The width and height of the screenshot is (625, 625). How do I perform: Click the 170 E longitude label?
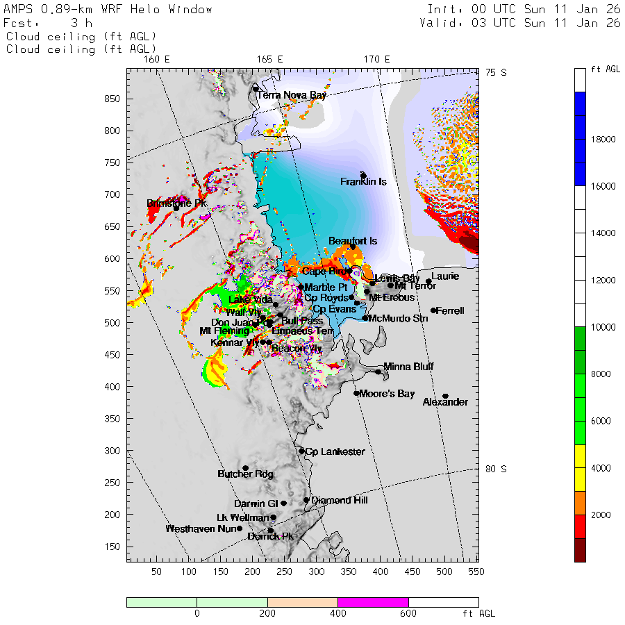[x=376, y=60]
